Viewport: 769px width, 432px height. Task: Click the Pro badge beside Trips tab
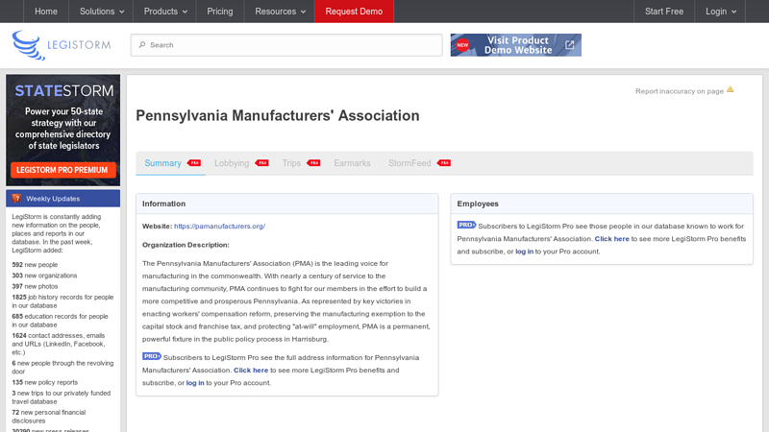point(313,163)
